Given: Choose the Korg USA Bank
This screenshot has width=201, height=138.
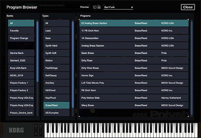Looking at the screenshot, I should pyautogui.click(x=21, y=68).
